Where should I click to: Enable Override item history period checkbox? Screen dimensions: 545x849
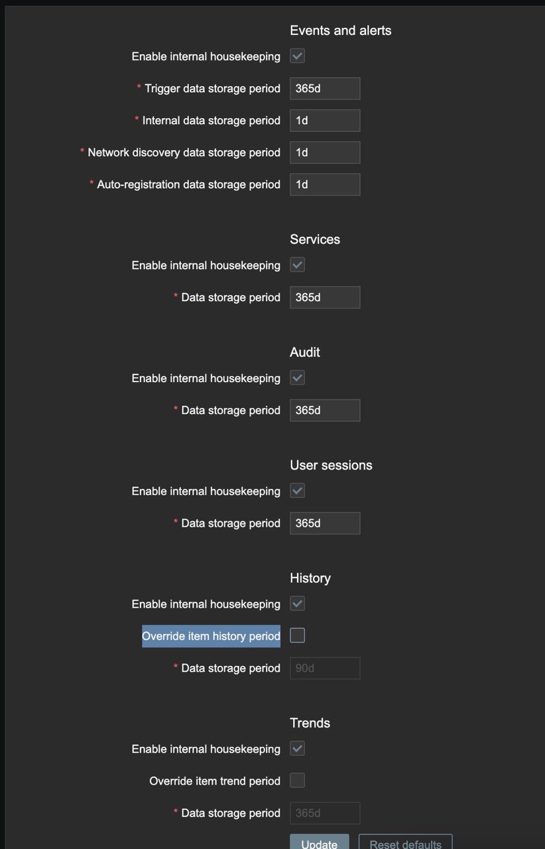[x=298, y=635]
